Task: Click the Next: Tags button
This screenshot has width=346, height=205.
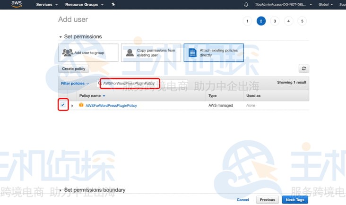Action: (295, 200)
